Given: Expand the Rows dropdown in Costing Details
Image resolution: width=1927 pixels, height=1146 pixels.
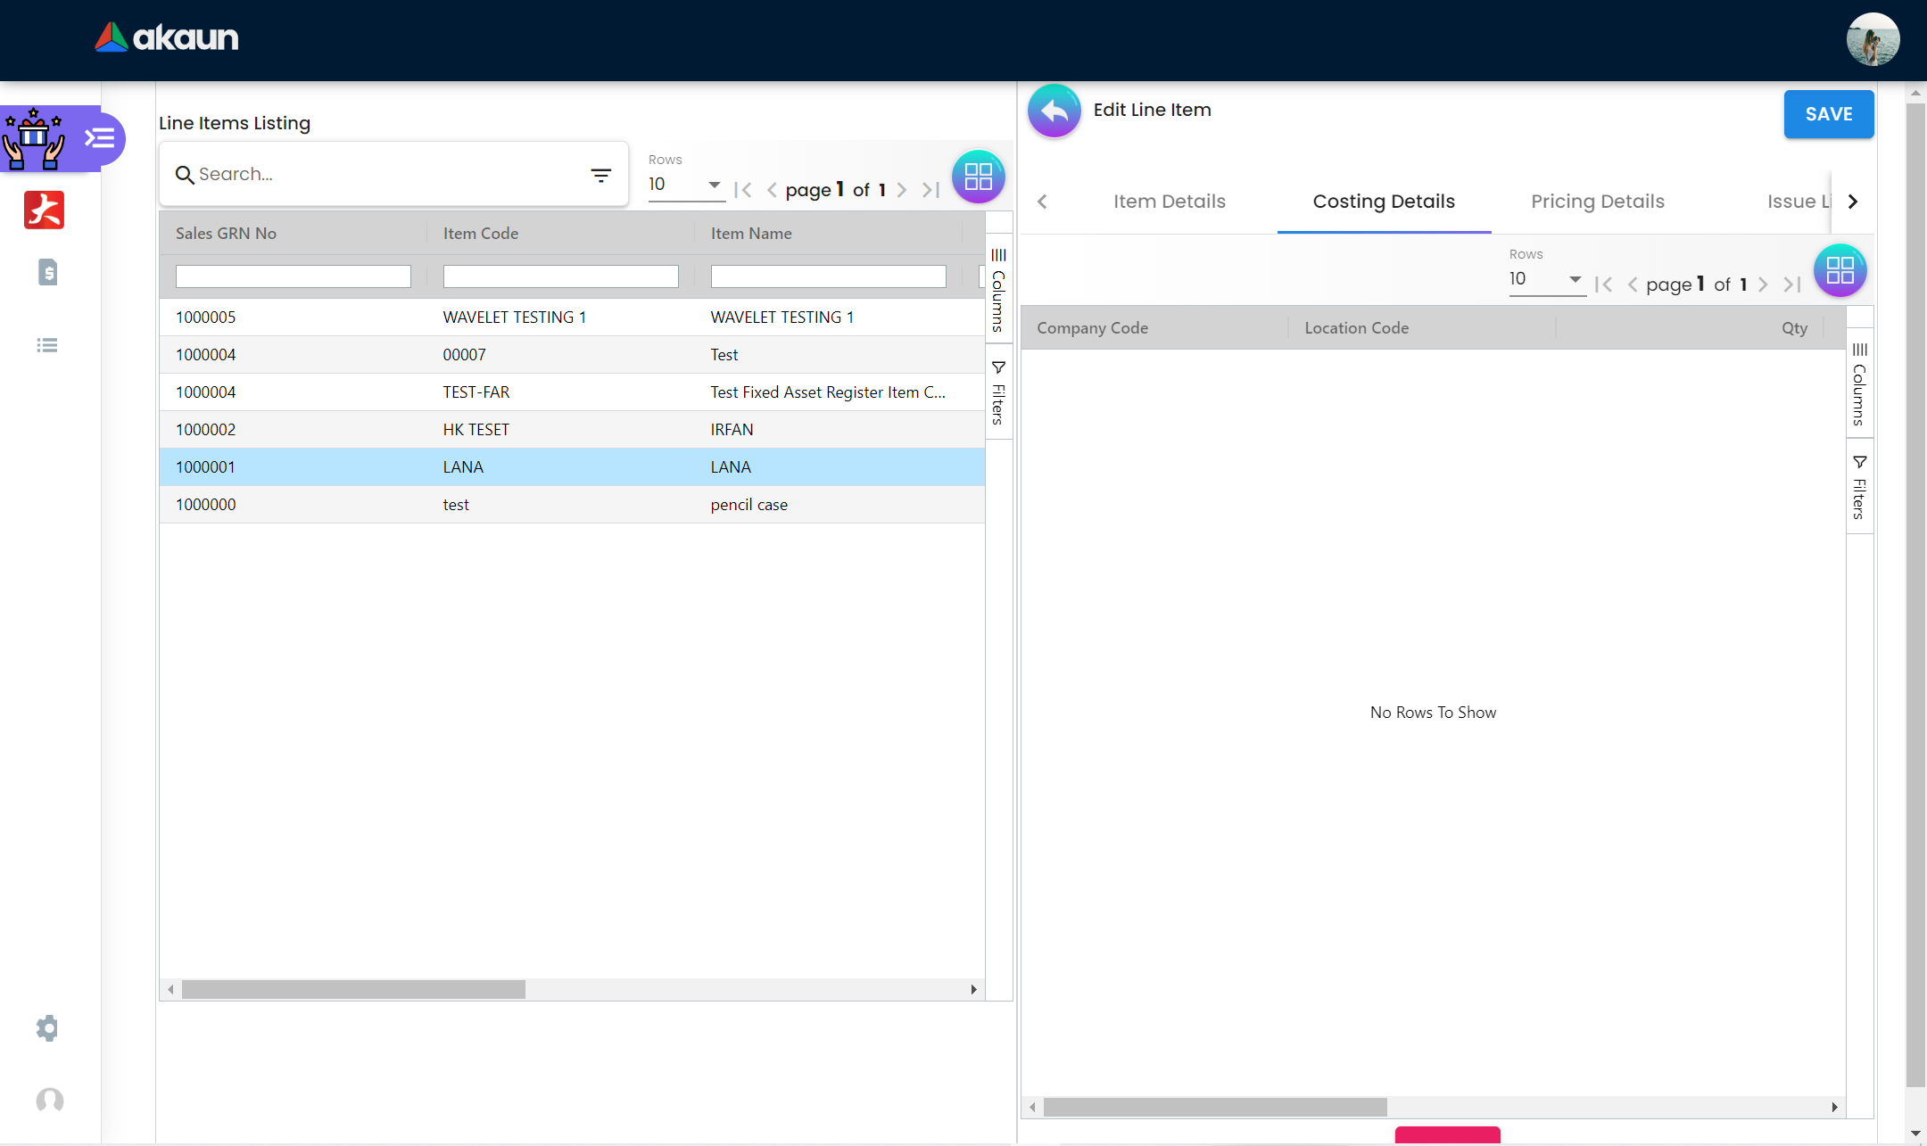Looking at the screenshot, I should 1546,279.
